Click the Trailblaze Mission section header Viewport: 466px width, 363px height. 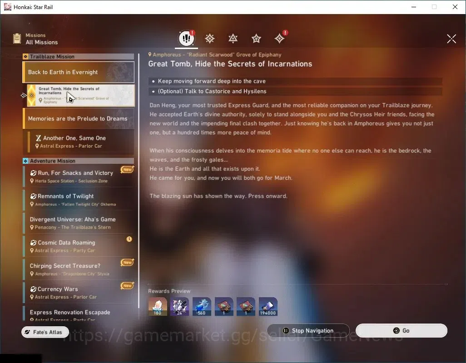79,56
